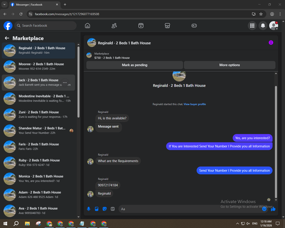Record a voice clip with microphone icon

pos(88,209)
